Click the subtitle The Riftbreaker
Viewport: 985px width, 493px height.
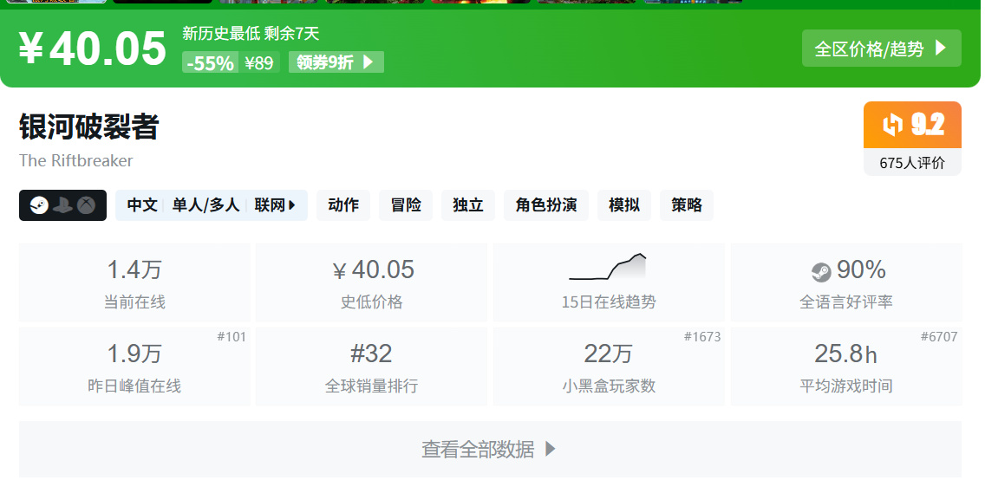coord(76,161)
